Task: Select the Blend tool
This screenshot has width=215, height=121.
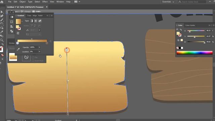Action: (x=2, y=36)
